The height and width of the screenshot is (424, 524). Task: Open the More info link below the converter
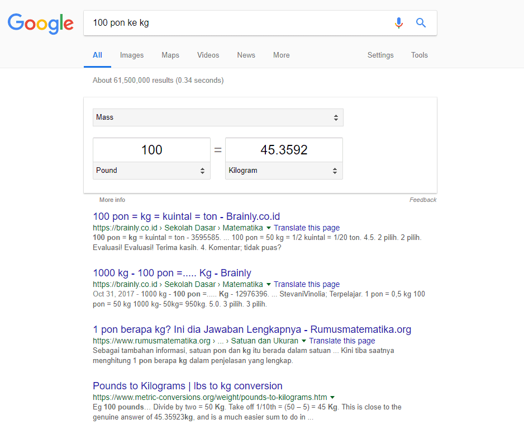point(112,200)
